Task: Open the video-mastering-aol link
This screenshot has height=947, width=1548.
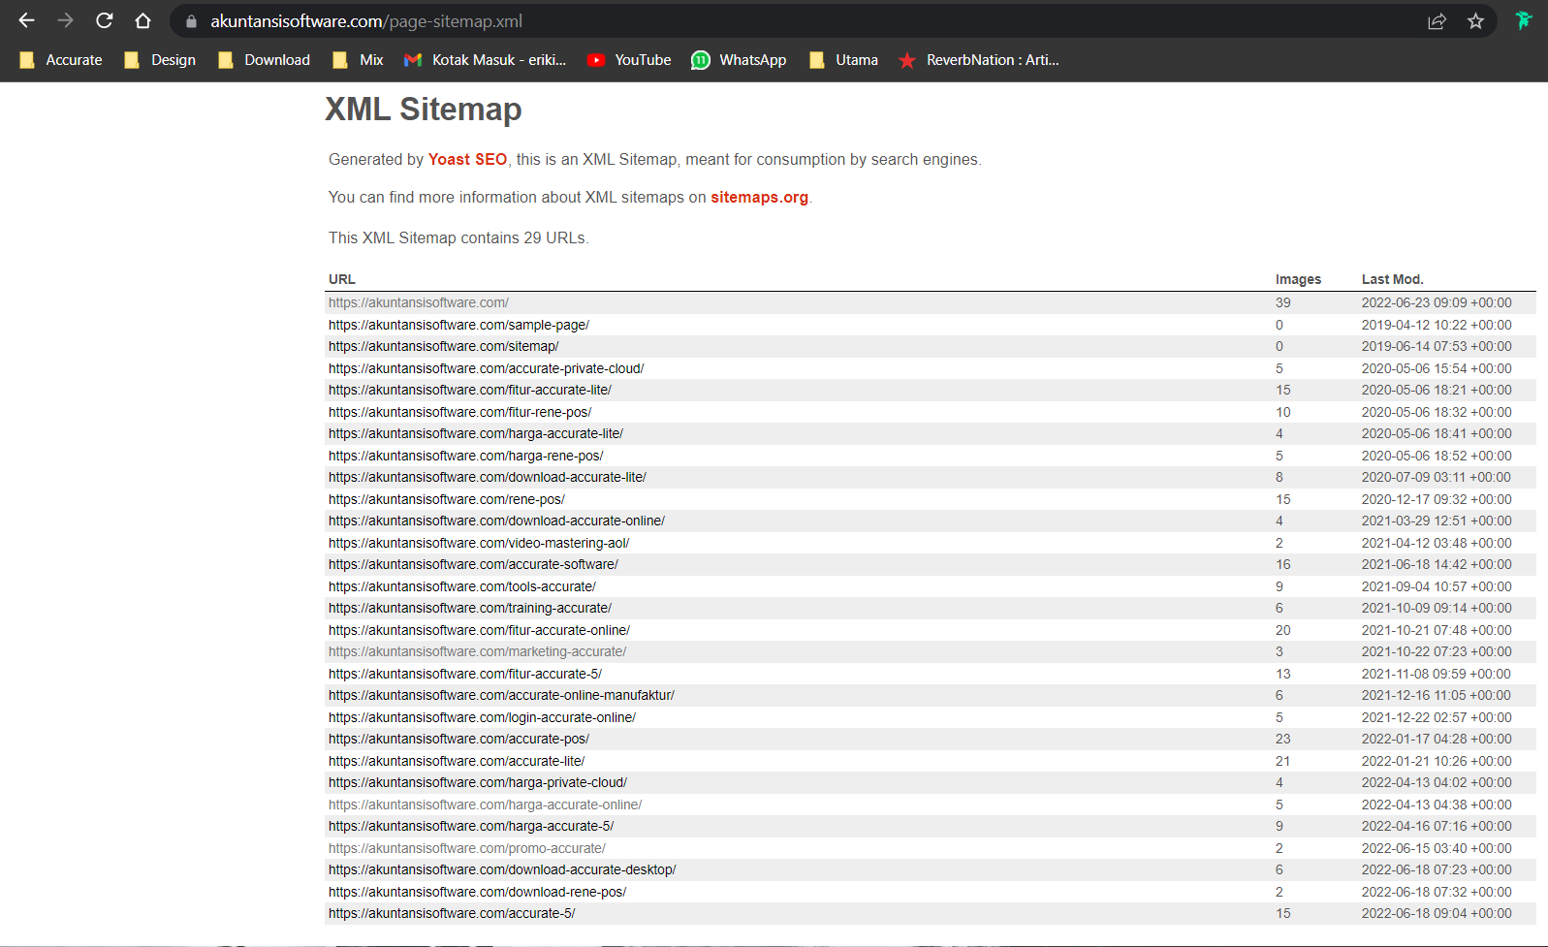Action: pyautogui.click(x=479, y=544)
